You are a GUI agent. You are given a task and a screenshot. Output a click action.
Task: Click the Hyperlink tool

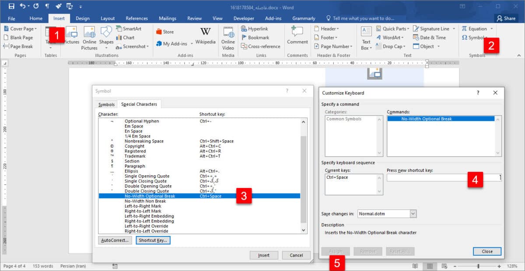click(x=257, y=29)
